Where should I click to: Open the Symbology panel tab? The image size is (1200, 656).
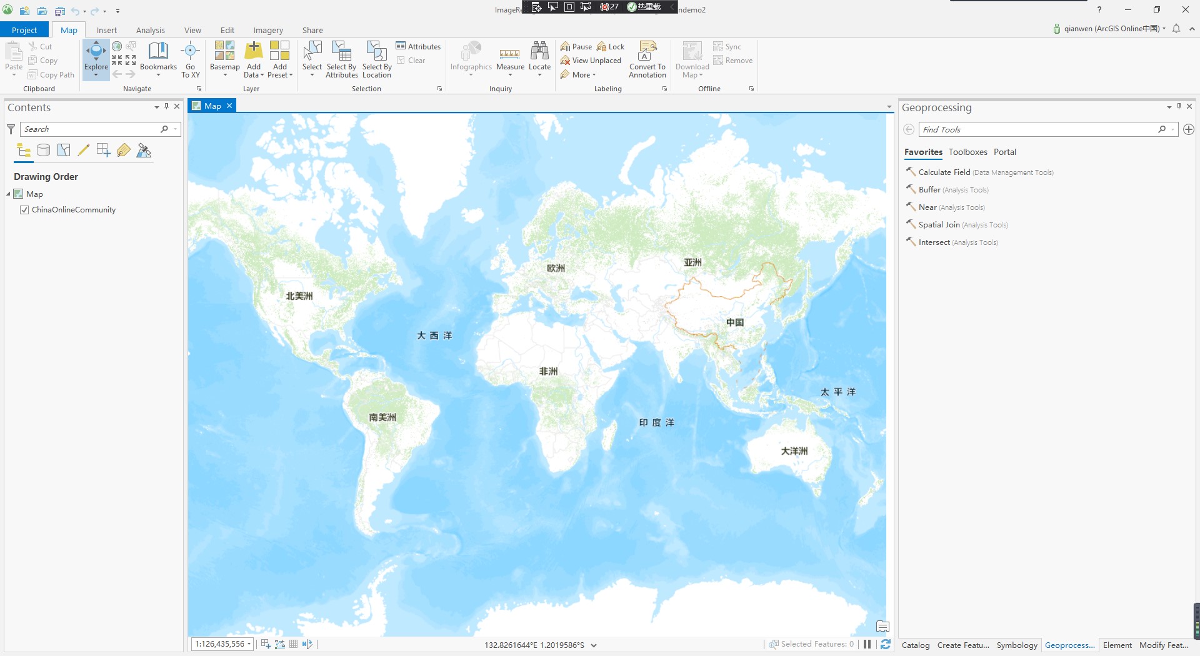point(1016,645)
